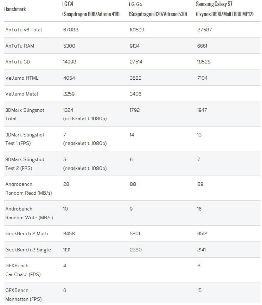Select the AnTuTu RAM row label

click(20, 46)
